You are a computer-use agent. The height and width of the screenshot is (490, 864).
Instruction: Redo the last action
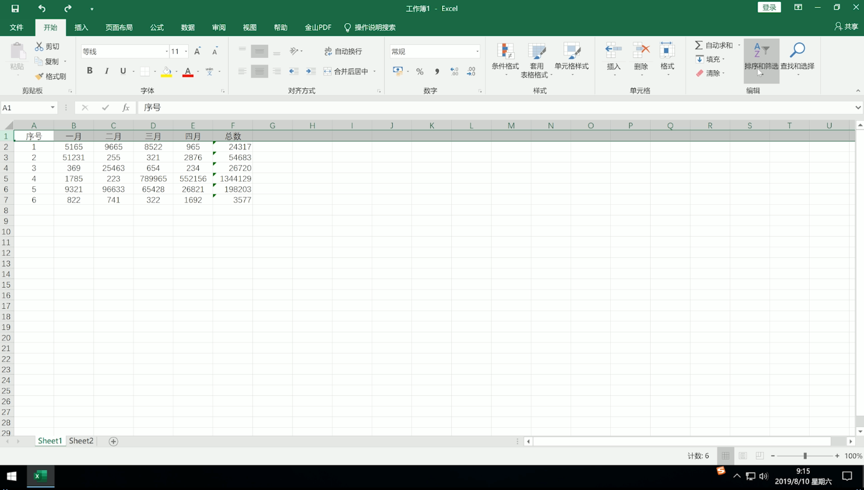(67, 8)
